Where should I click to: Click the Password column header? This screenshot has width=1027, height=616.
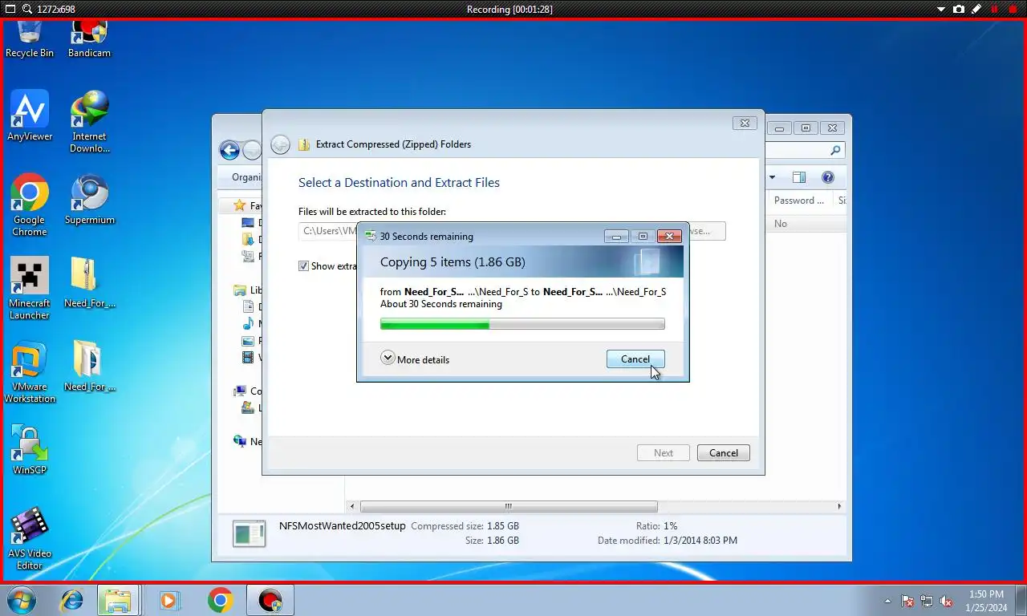coord(799,201)
